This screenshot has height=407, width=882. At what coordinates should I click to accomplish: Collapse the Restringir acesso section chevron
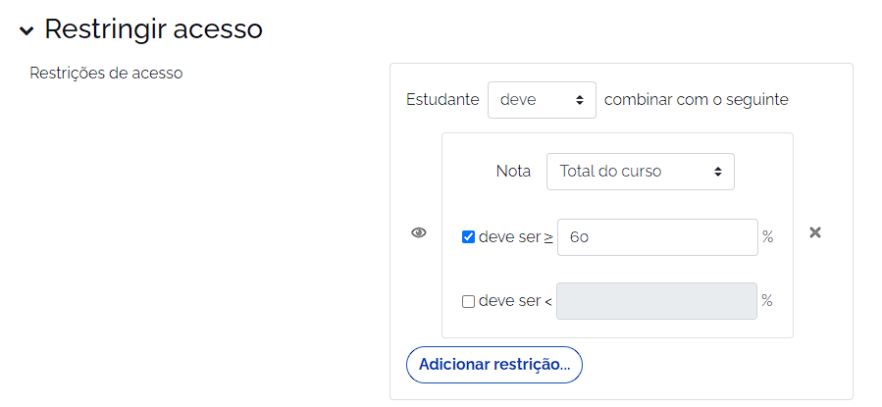click(x=26, y=30)
